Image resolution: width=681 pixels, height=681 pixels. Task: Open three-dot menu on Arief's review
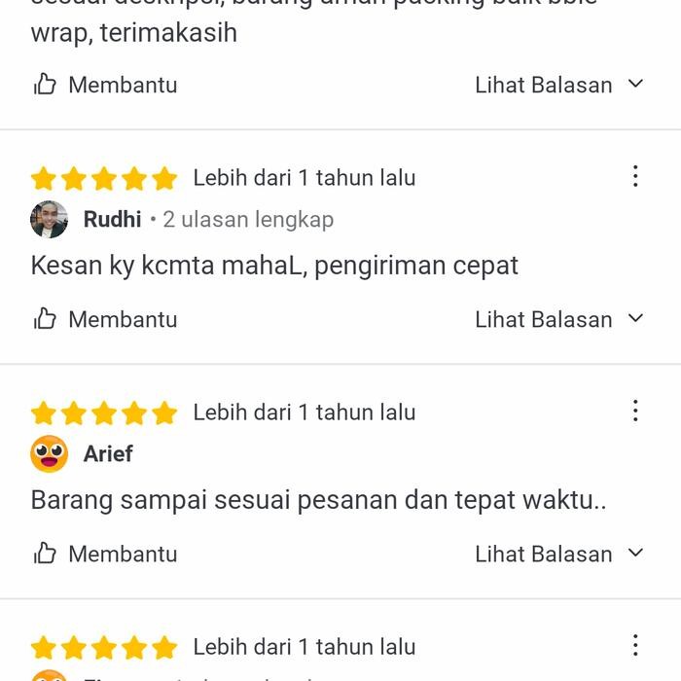pos(635,411)
